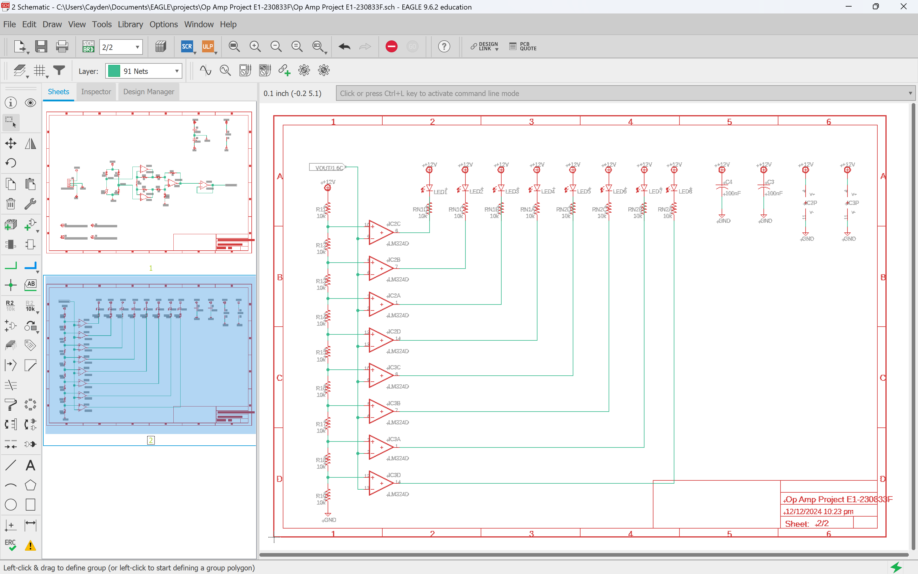This screenshot has height=574, width=918.
Task: Toggle the Net draw tool
Action: 11,265
